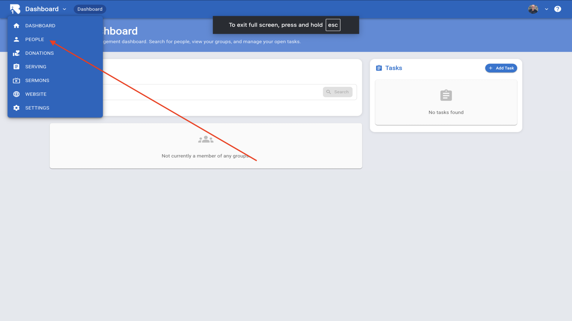This screenshot has width=572, height=321.
Task: Click the Website globe icon
Action: (16, 94)
